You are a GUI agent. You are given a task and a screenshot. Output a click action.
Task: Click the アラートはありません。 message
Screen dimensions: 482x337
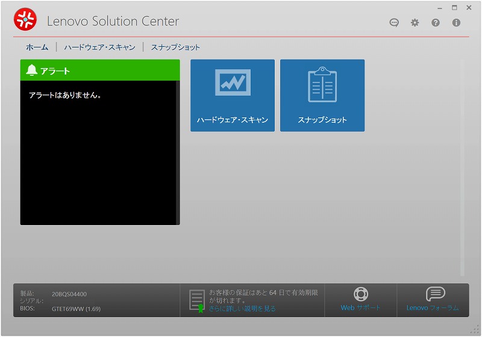pos(65,95)
